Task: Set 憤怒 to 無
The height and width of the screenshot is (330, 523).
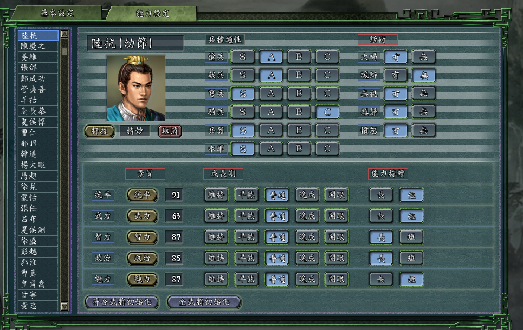Action: 424,130
